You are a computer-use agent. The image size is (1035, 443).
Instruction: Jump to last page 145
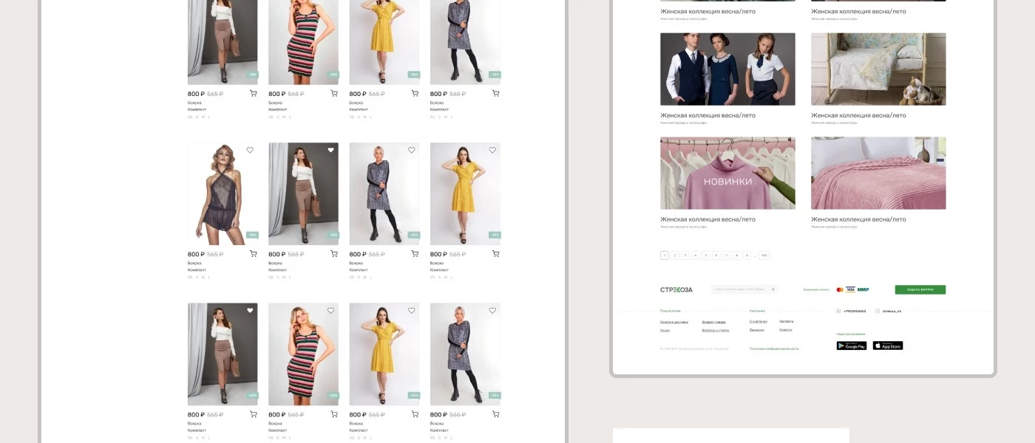[764, 255]
